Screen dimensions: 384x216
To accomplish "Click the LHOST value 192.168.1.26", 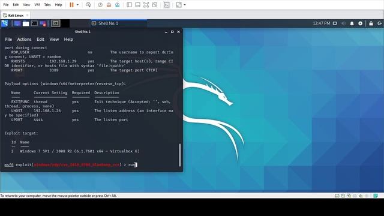I will 47,110.
